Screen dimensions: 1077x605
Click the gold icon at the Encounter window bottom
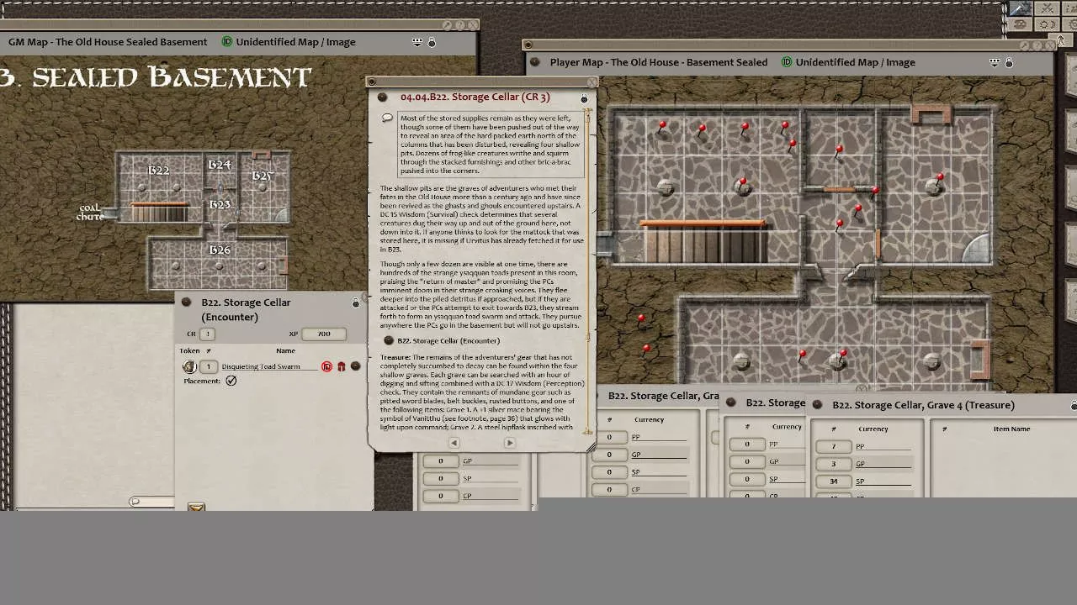pos(196,507)
